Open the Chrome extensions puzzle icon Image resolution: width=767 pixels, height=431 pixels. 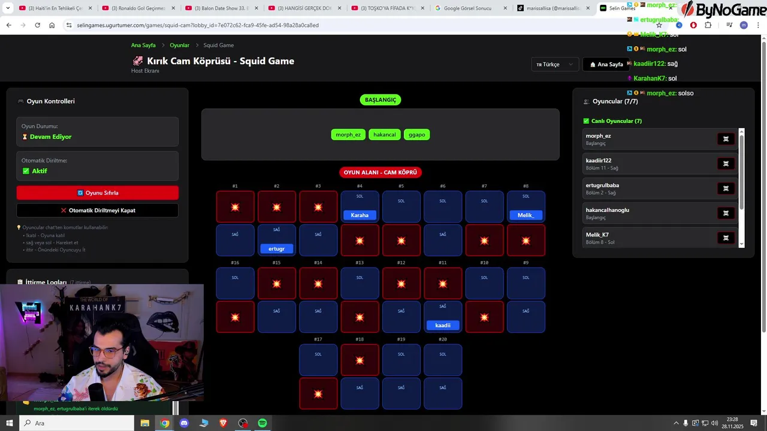(x=708, y=25)
